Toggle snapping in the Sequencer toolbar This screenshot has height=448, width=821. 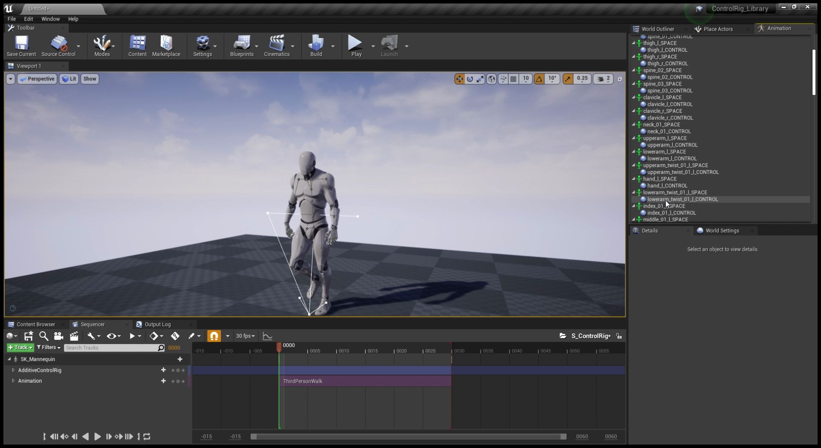[x=214, y=336]
